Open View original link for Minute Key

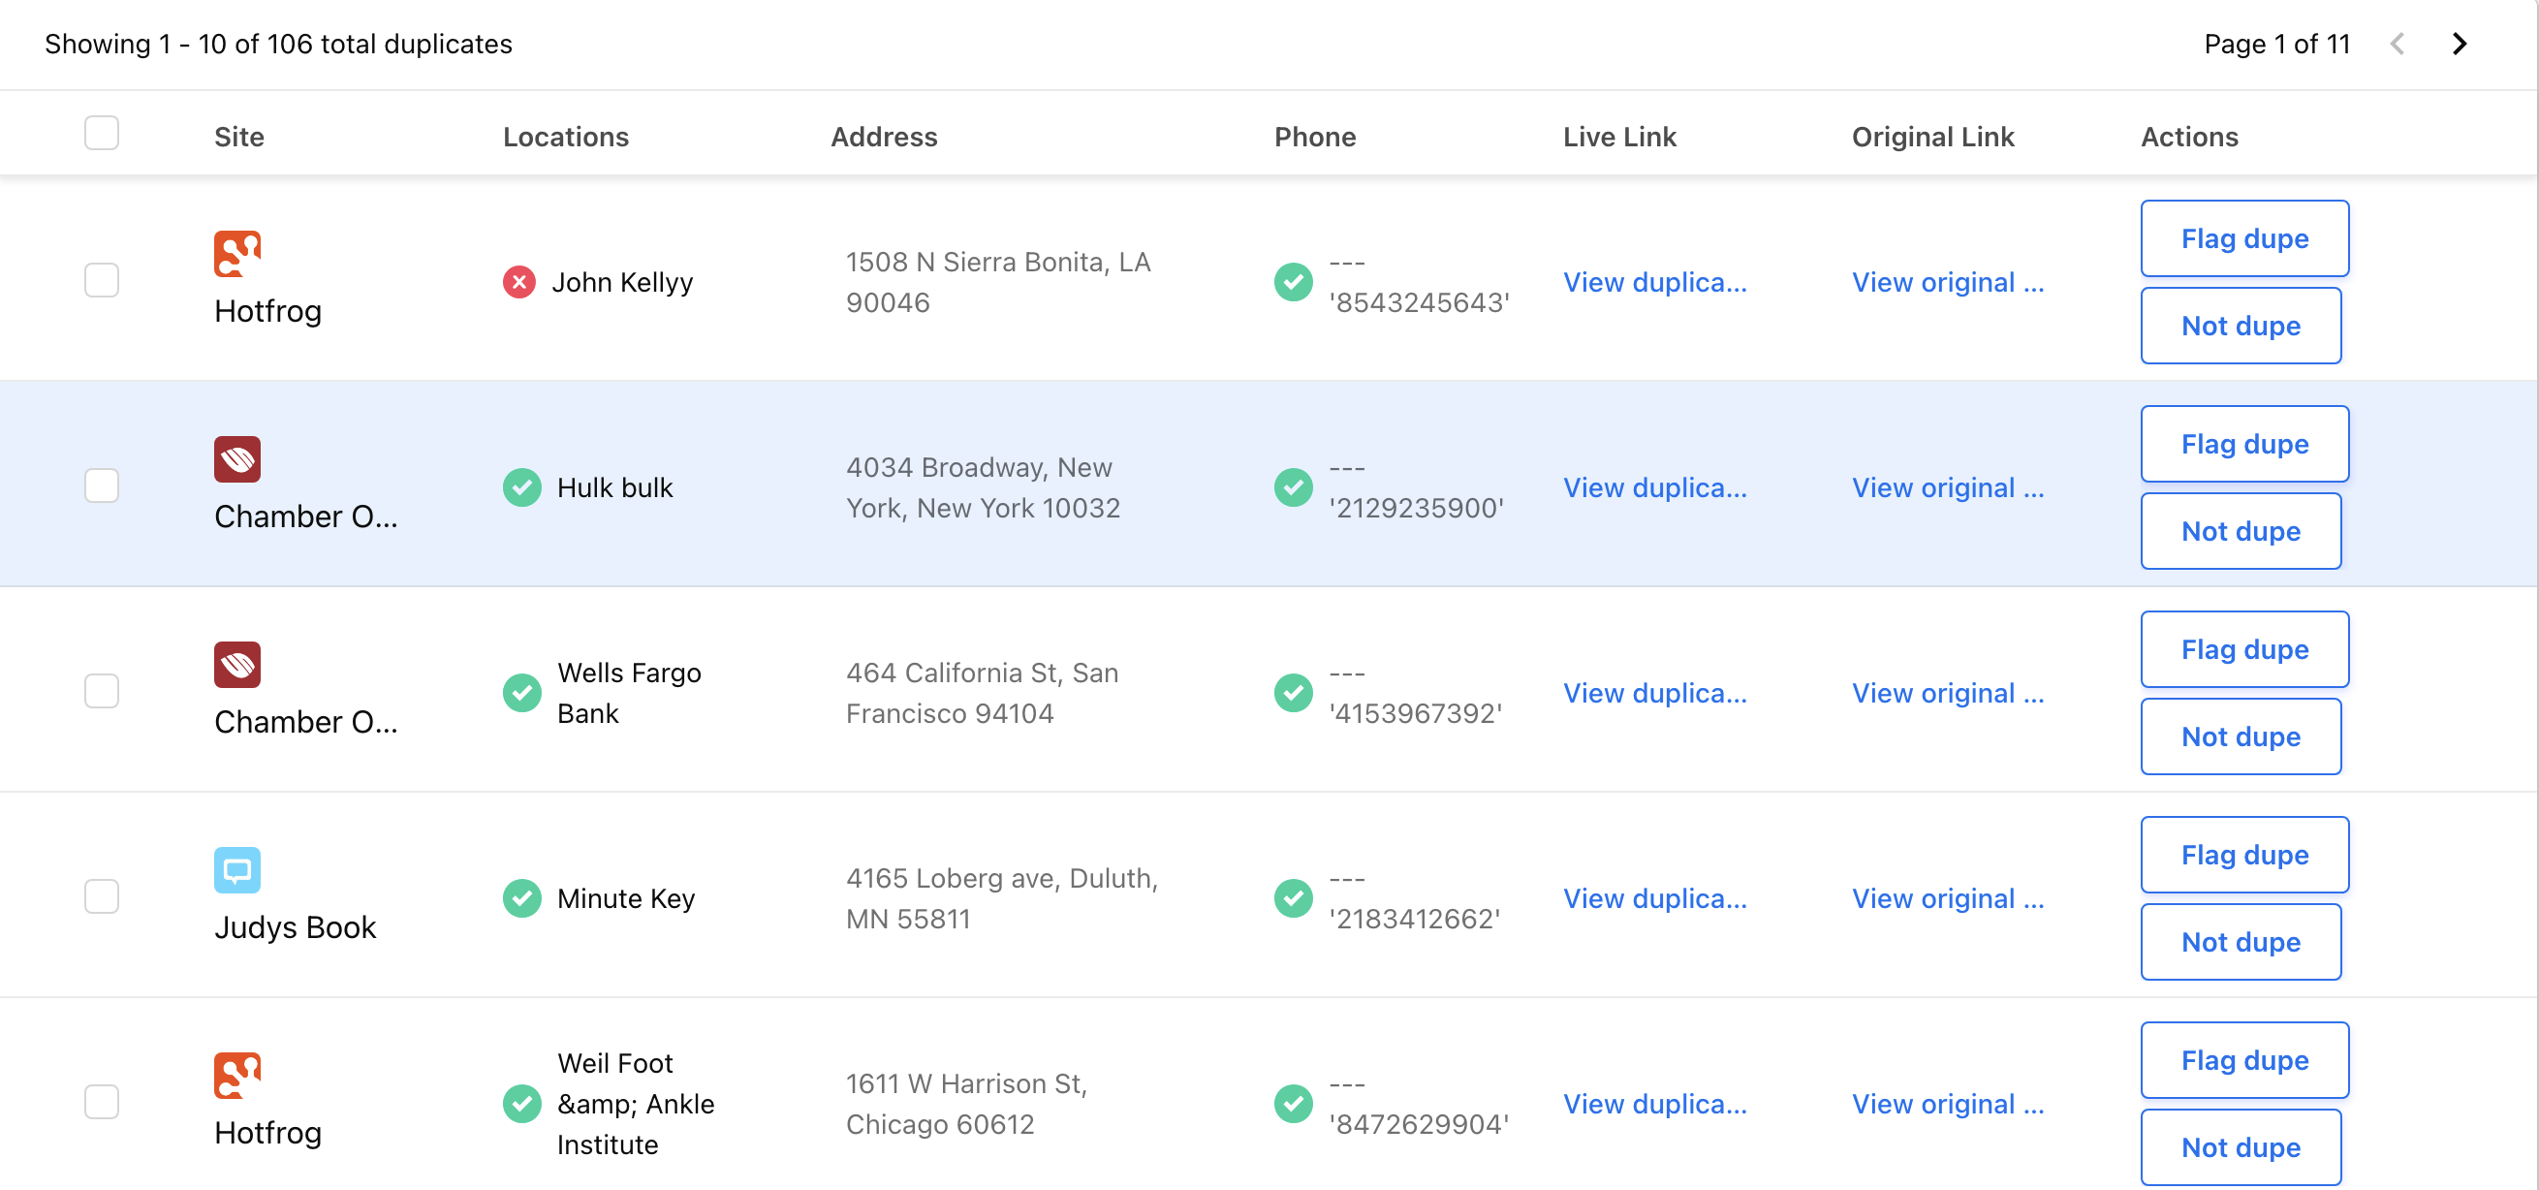(x=1948, y=898)
